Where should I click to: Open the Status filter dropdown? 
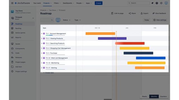tap(67, 20)
